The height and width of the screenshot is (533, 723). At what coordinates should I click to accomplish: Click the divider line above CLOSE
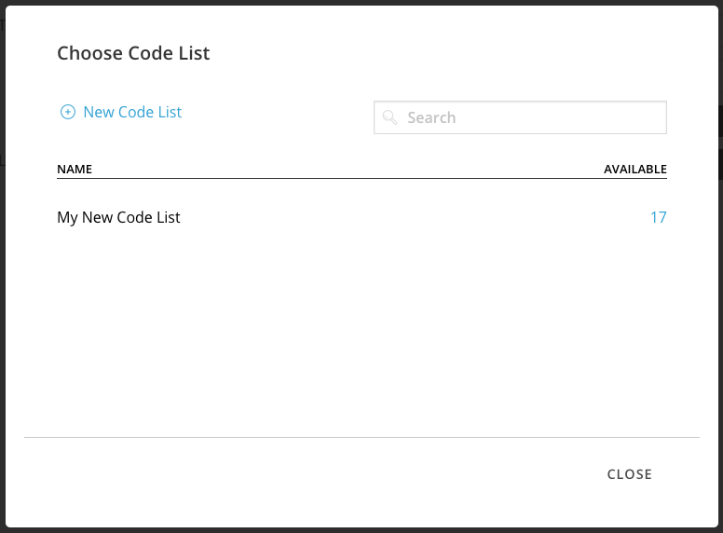pyautogui.click(x=361, y=437)
